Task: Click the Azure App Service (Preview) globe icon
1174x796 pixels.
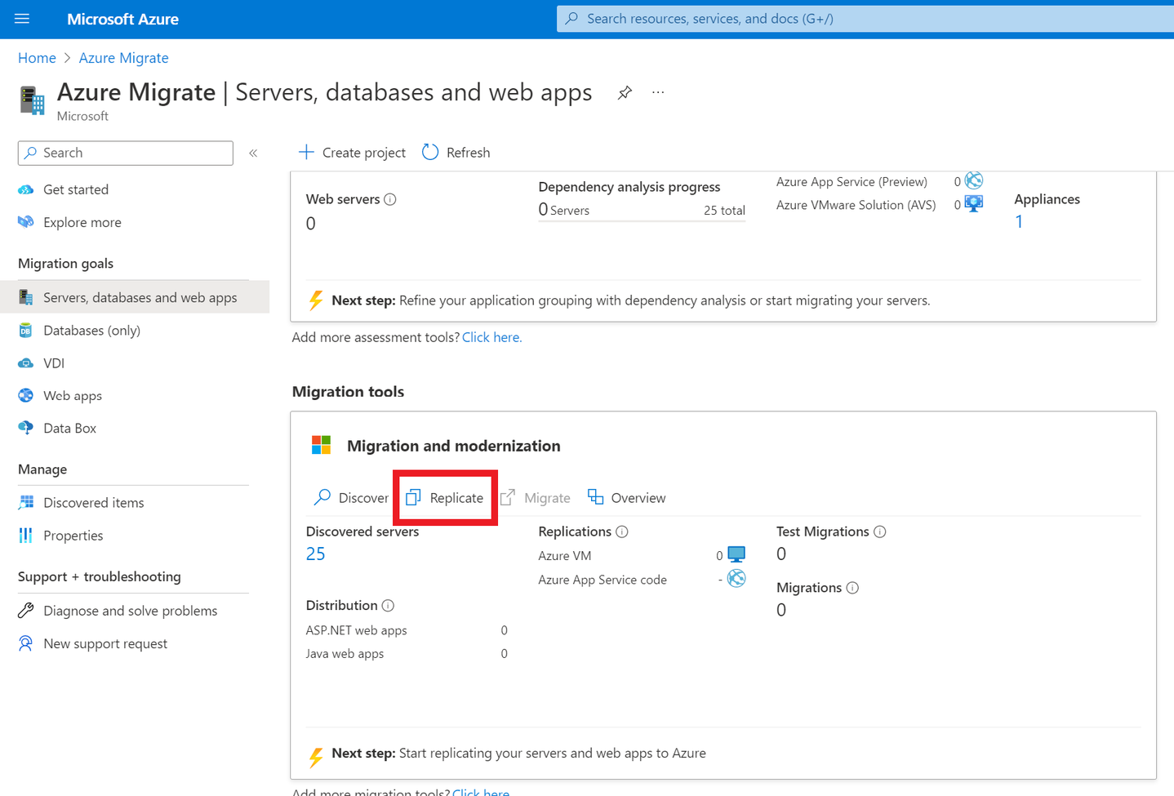Action: pos(974,180)
